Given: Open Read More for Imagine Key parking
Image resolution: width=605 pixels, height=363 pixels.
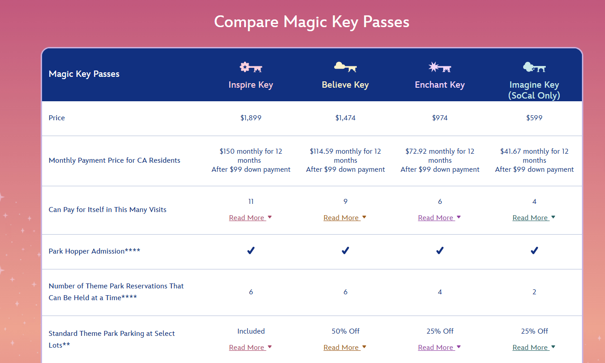Looking at the screenshot, I should click(x=534, y=348).
